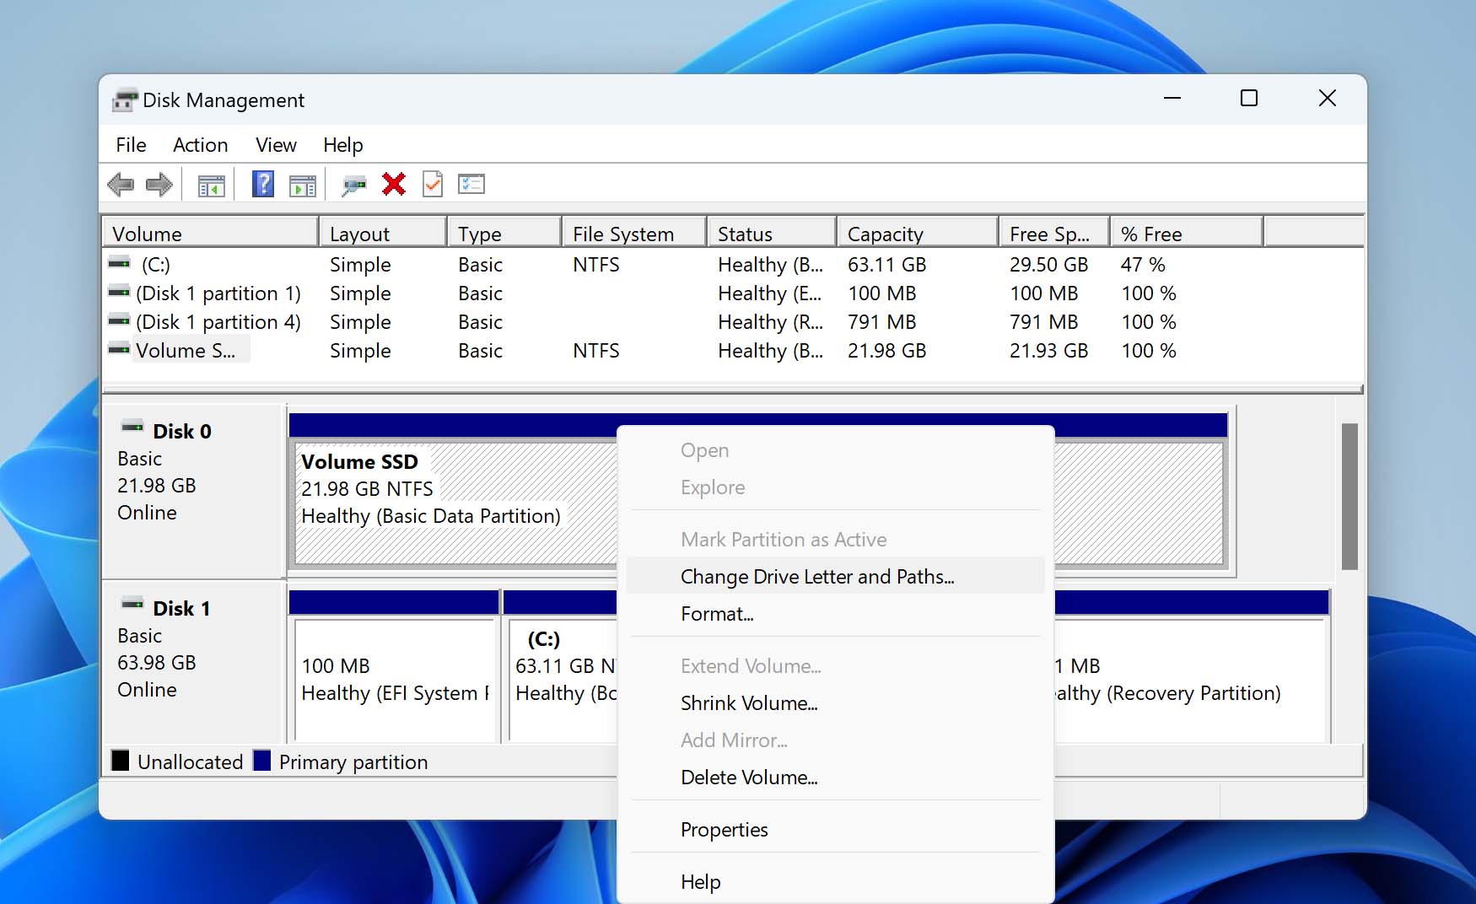Click the Back arrow toolbar icon
This screenshot has height=904, width=1476.
click(121, 184)
